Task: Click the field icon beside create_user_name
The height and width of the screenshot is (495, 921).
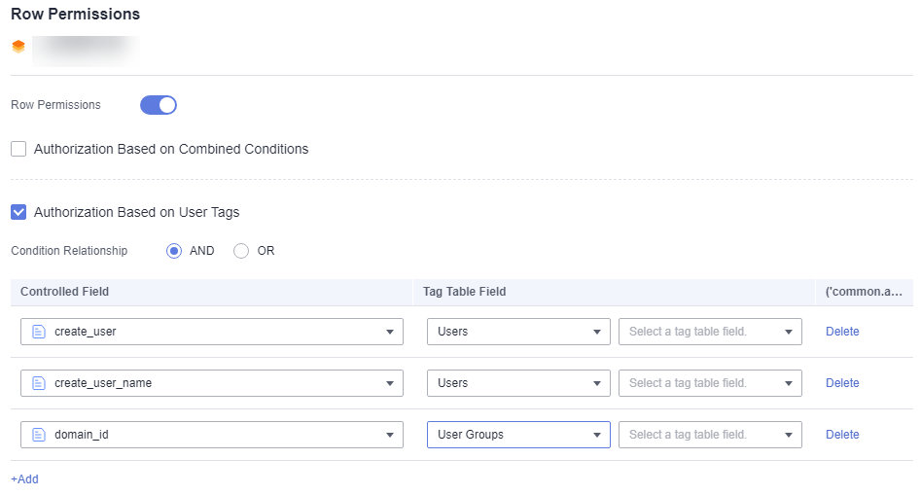Action: [x=39, y=383]
